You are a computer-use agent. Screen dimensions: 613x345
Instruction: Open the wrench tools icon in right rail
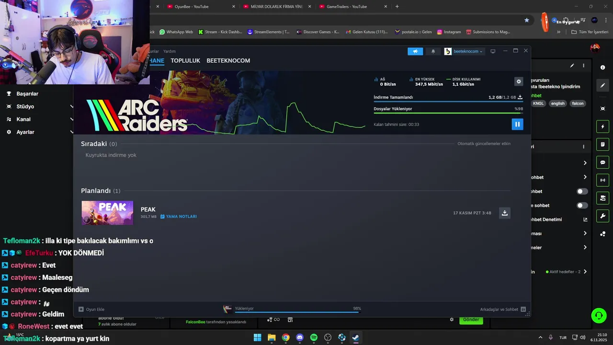click(x=603, y=216)
